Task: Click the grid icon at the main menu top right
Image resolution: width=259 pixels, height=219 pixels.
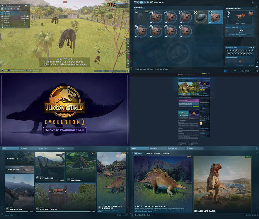Action: (127, 148)
